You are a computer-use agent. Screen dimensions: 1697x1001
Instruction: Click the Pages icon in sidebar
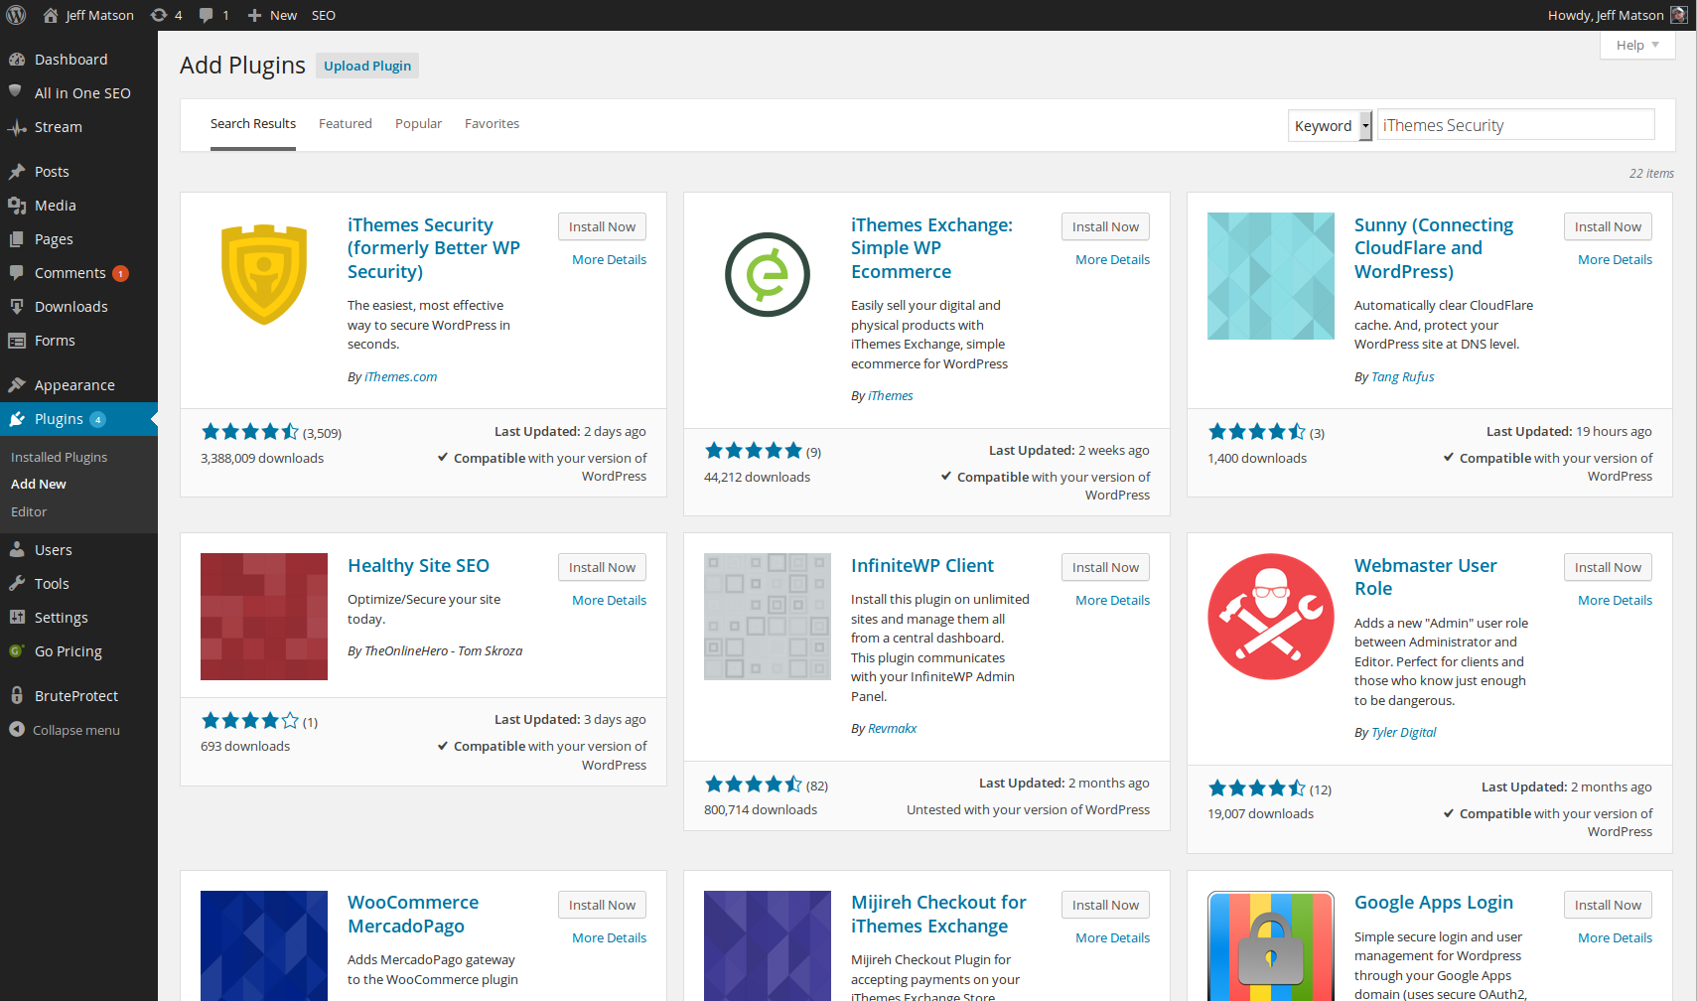coord(17,239)
